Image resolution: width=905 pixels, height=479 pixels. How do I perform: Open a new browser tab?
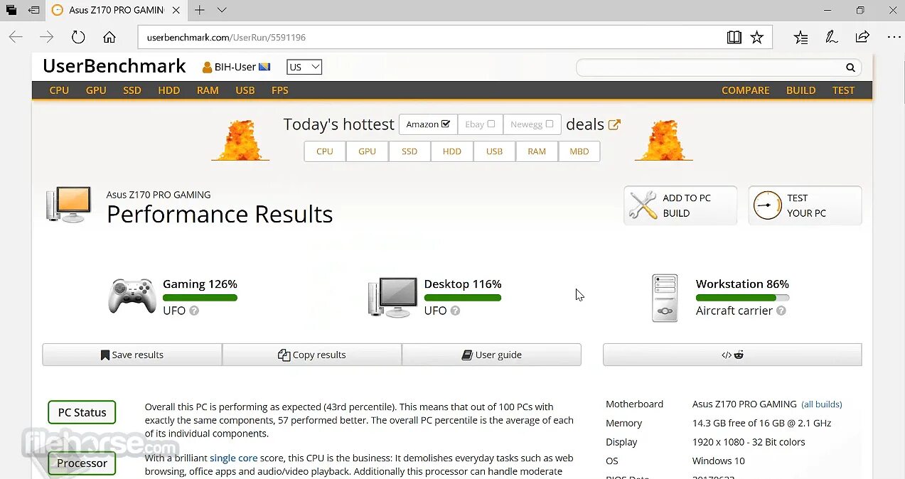(x=200, y=10)
